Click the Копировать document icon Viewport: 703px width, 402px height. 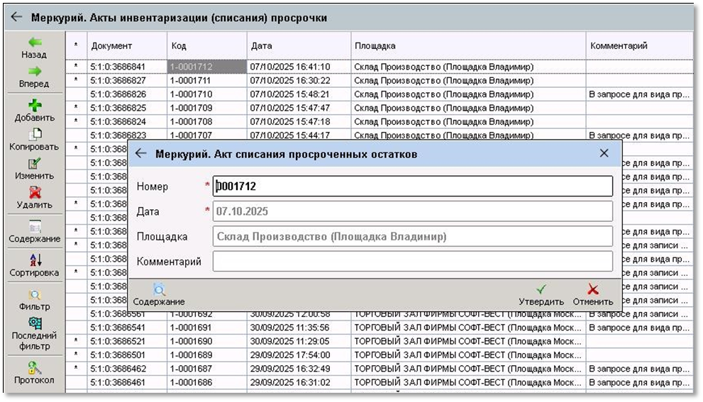[34, 134]
